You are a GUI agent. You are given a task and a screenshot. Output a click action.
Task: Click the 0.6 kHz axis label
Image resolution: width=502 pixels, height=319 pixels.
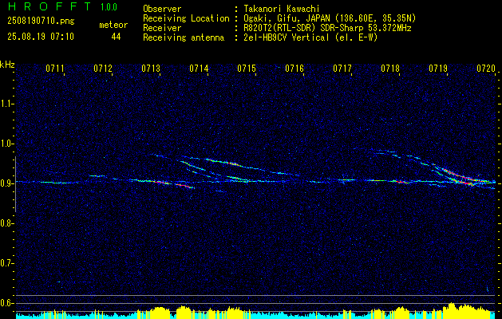[x=6, y=303]
